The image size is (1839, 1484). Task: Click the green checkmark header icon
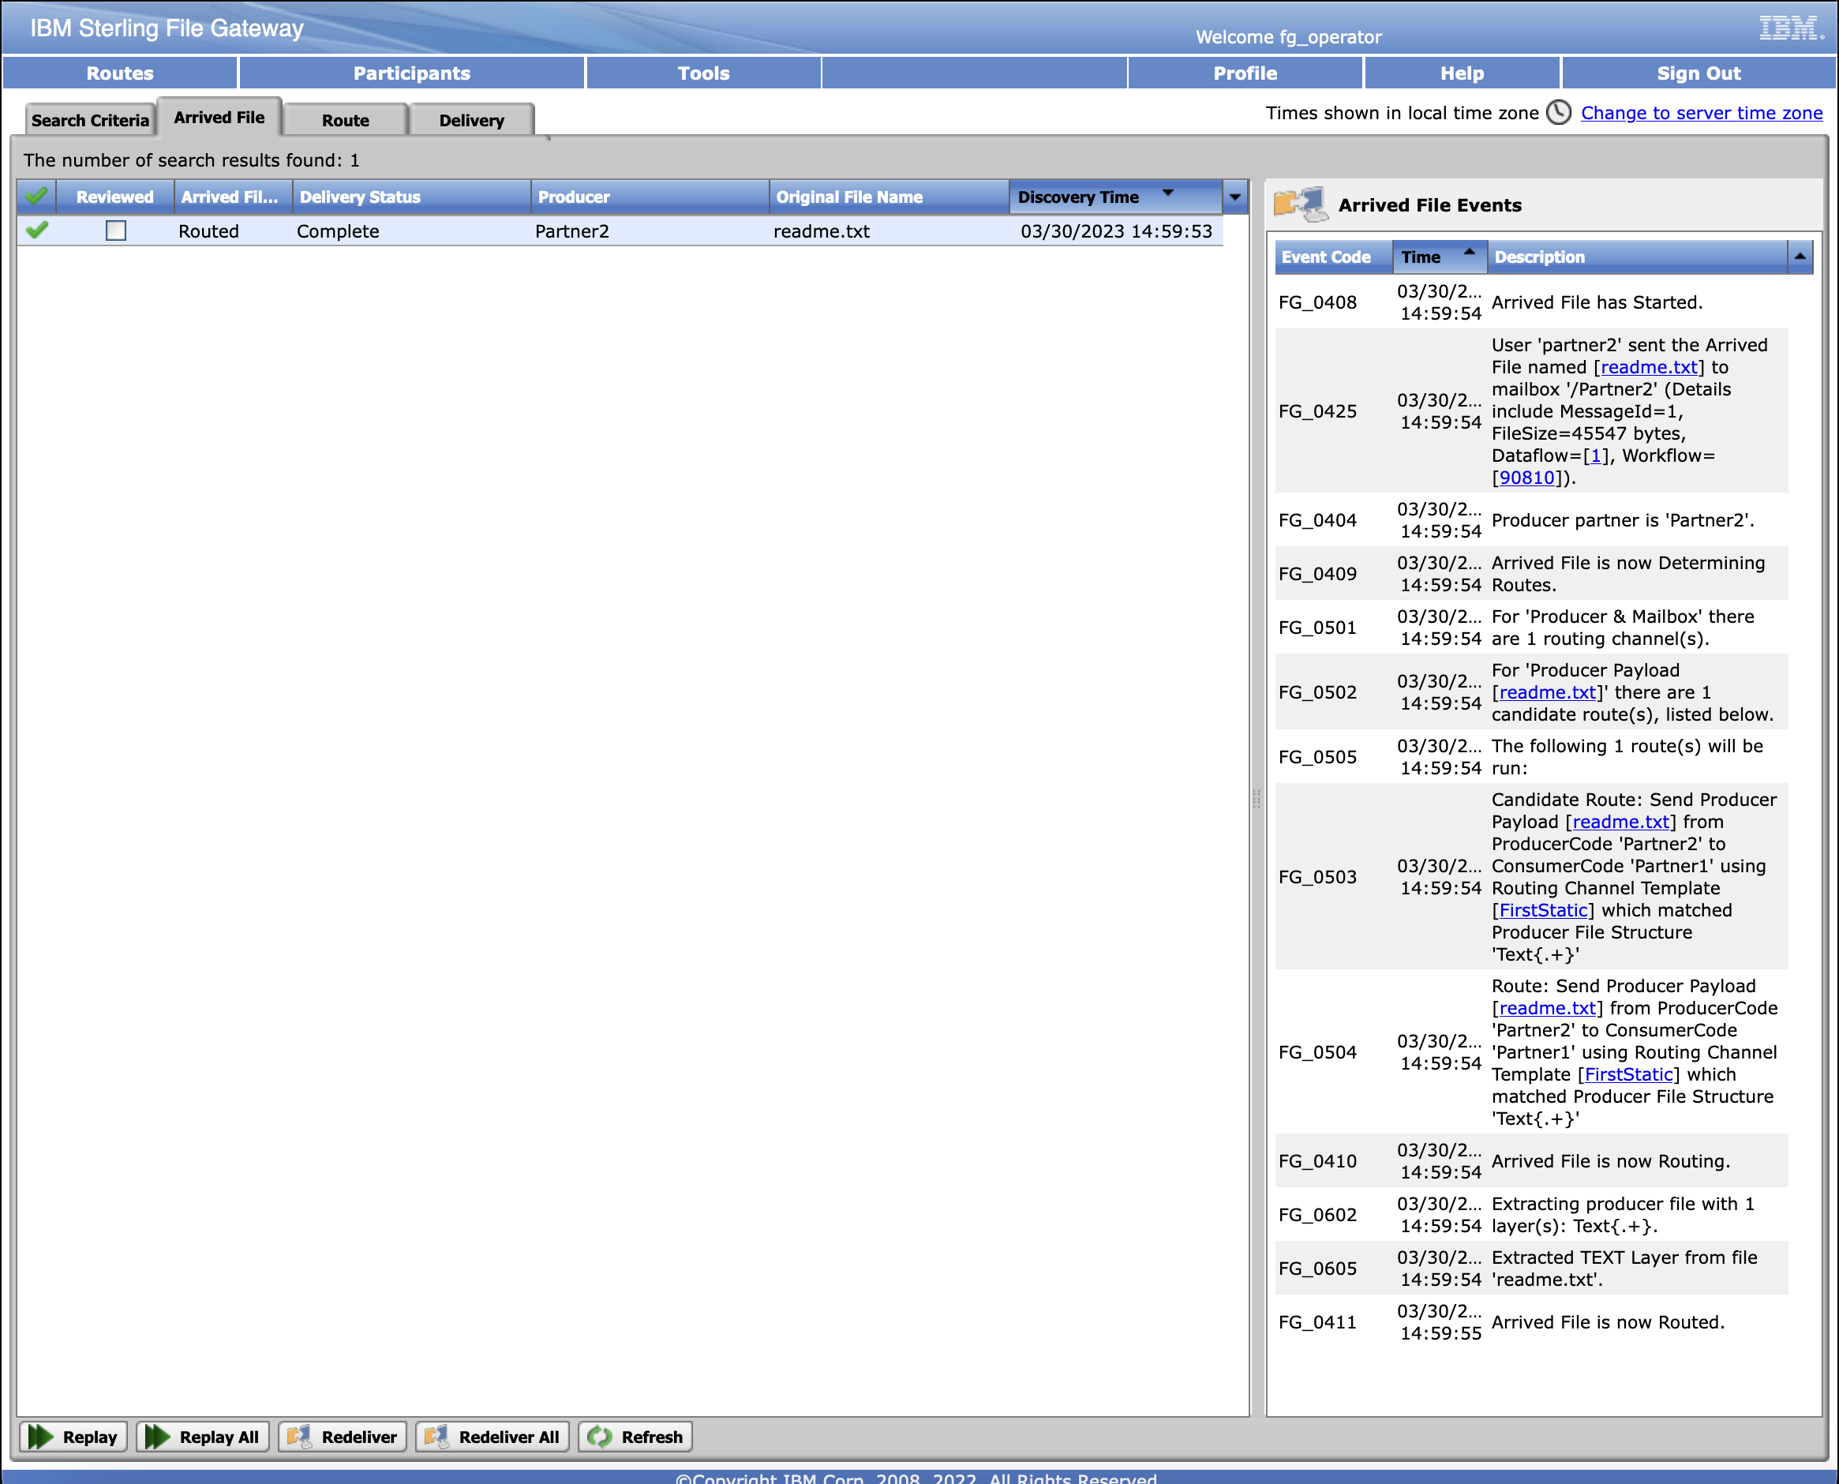(x=36, y=197)
